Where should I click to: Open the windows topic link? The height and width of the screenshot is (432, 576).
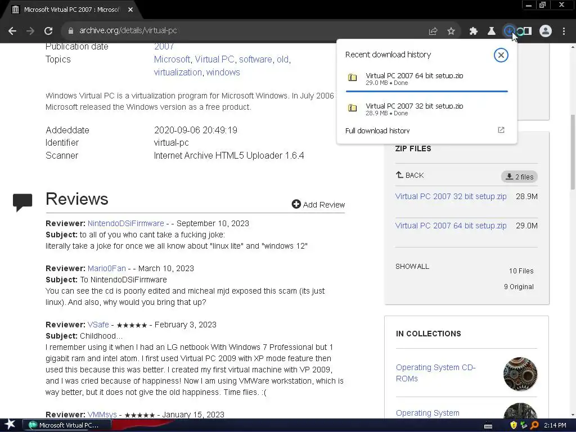pyautogui.click(x=223, y=73)
